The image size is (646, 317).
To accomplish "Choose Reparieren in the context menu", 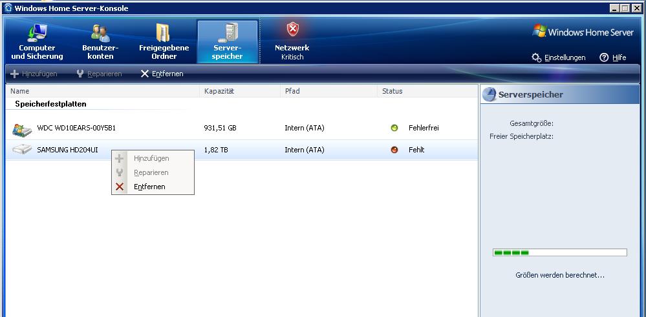I will click(x=153, y=172).
